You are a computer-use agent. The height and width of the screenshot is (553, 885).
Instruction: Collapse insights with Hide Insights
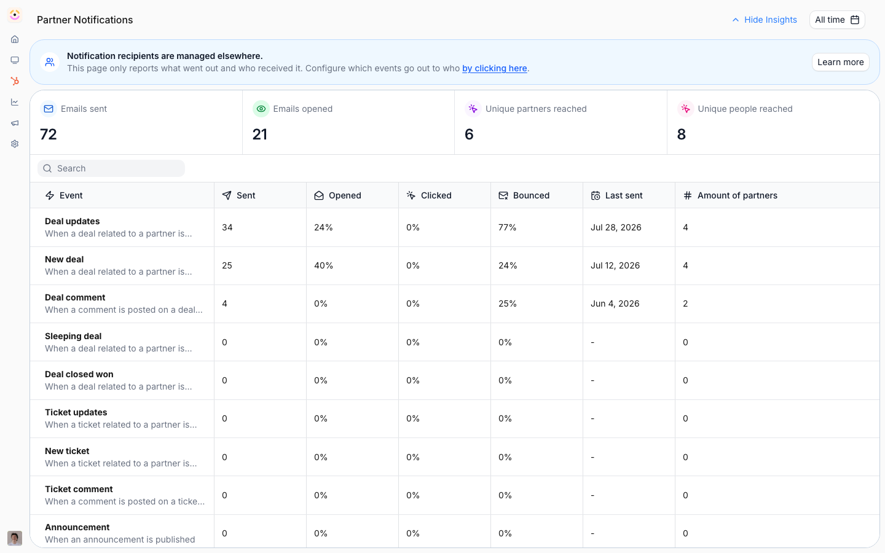point(764,20)
